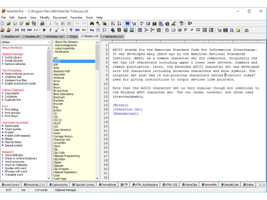Insert special character Omega icon
Image resolution: width=267 pixels, height=200 pixels.
click(232, 30)
